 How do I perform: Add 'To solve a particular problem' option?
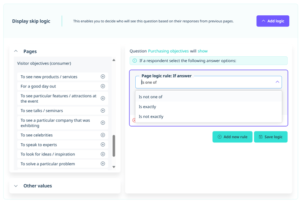103,164
